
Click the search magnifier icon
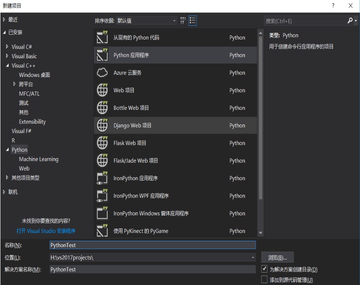(x=350, y=20)
